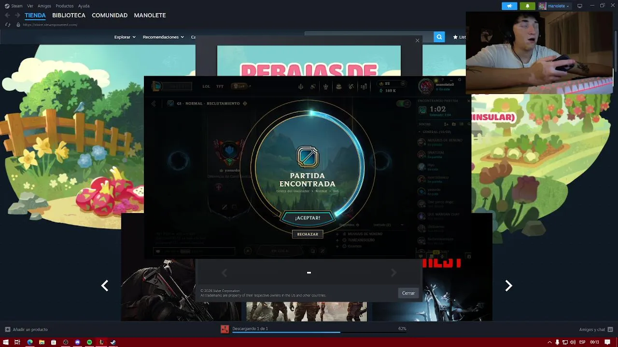Image resolution: width=618 pixels, height=347 pixels.
Task: Expand the Invitado (2) dropdown
Action: (x=389, y=225)
